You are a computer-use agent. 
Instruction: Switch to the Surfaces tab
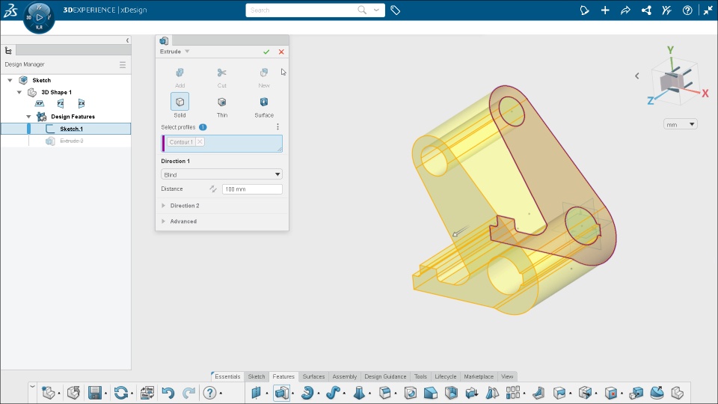pyautogui.click(x=313, y=376)
